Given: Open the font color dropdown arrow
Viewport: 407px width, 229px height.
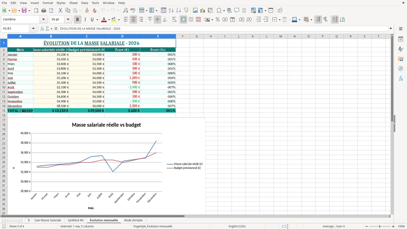Looking at the screenshot, I should coord(109,20).
